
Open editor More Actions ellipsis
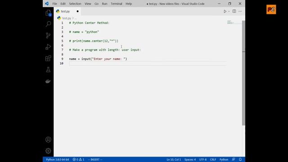[240, 11]
